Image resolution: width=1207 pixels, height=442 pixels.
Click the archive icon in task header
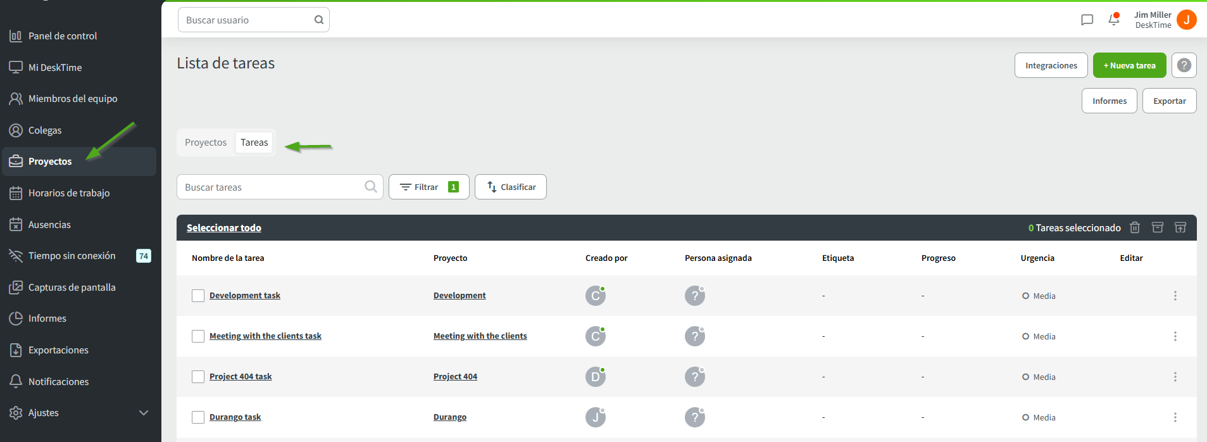point(1158,227)
